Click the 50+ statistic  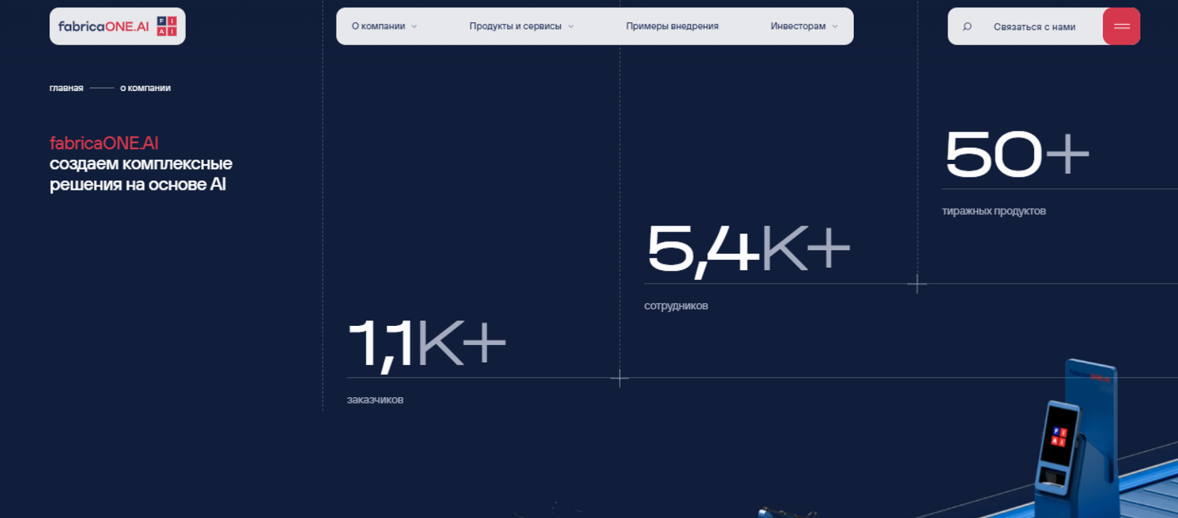pos(1017,154)
